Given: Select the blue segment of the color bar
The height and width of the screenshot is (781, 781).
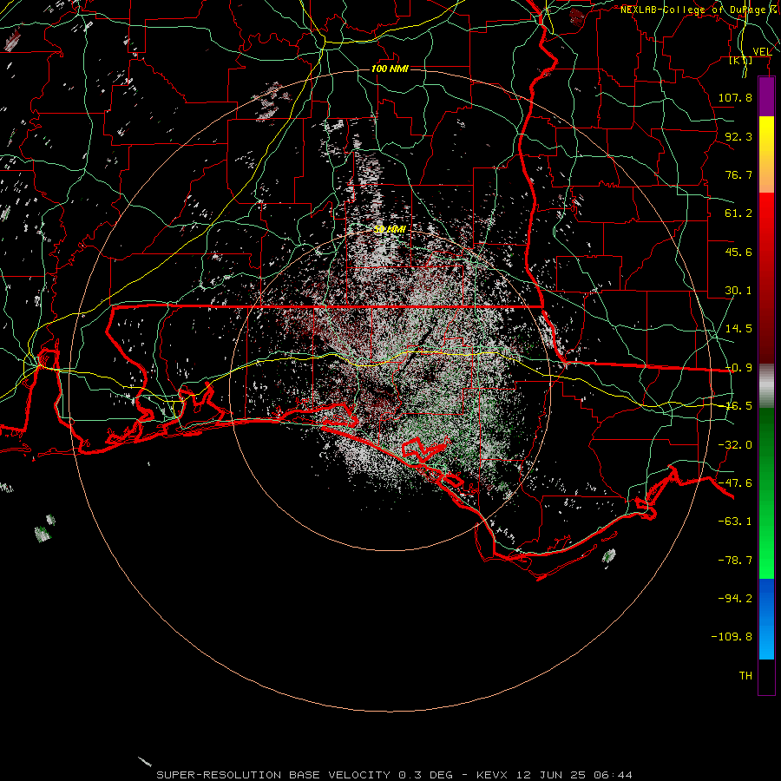Looking at the screenshot, I should coord(766,619).
